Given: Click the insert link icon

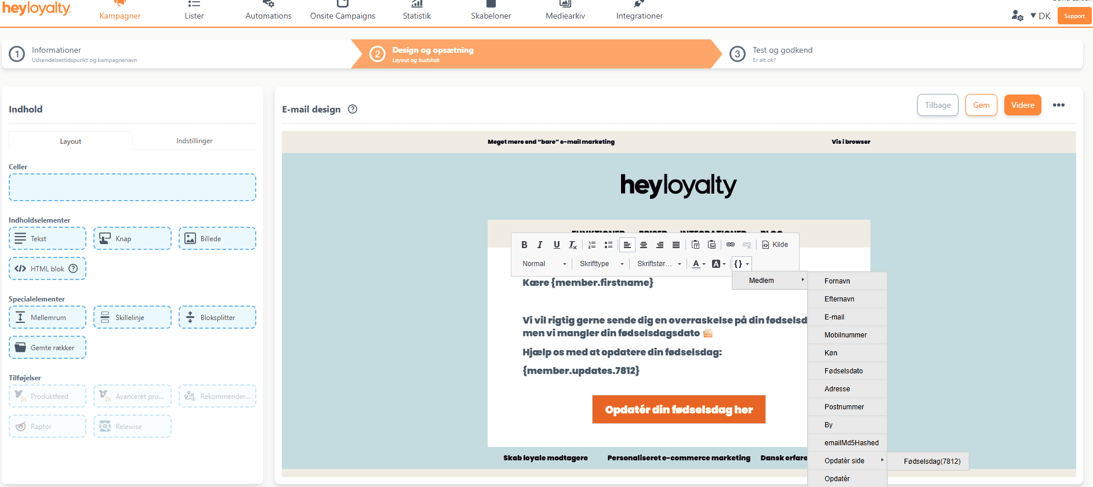Looking at the screenshot, I should (x=731, y=245).
